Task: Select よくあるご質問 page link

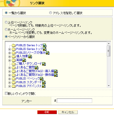Action: (x=25, y=68)
